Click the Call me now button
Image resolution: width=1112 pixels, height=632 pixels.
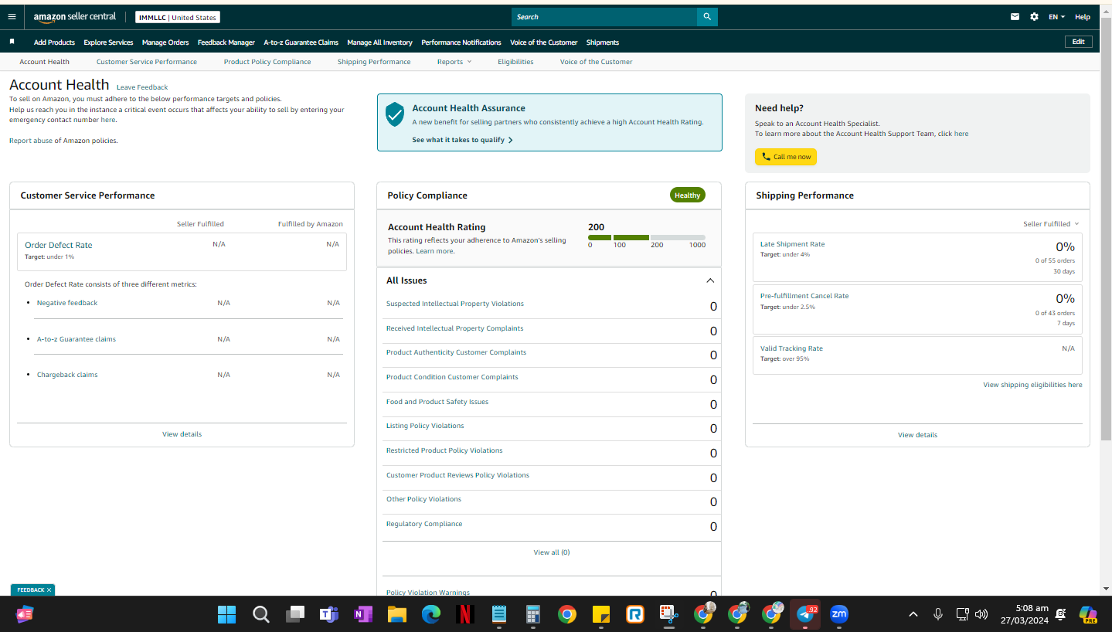pyautogui.click(x=786, y=157)
